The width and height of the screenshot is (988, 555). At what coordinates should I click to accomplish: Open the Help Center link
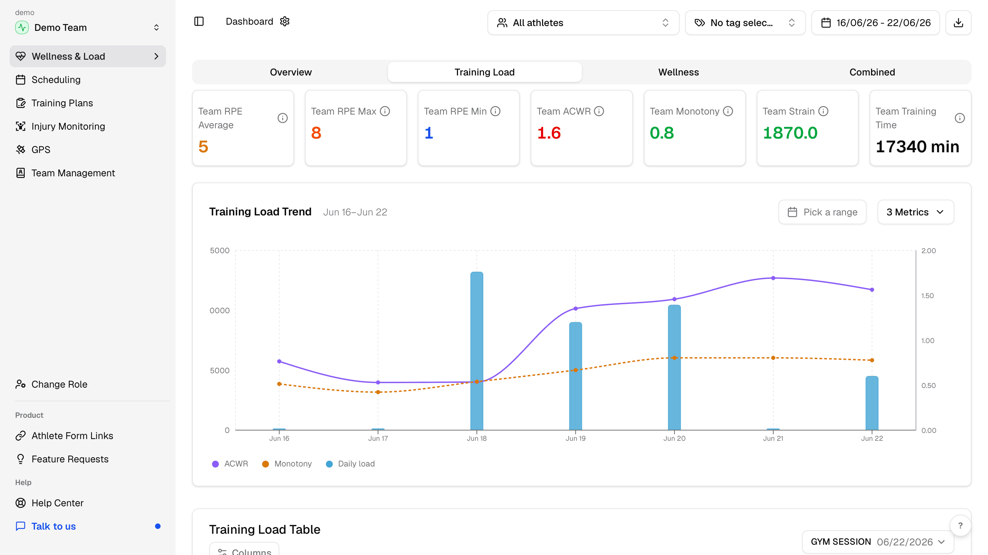point(88,503)
